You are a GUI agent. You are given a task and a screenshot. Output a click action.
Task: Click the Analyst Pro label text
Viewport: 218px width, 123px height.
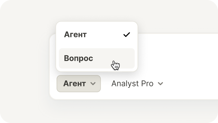pyautogui.click(x=132, y=84)
